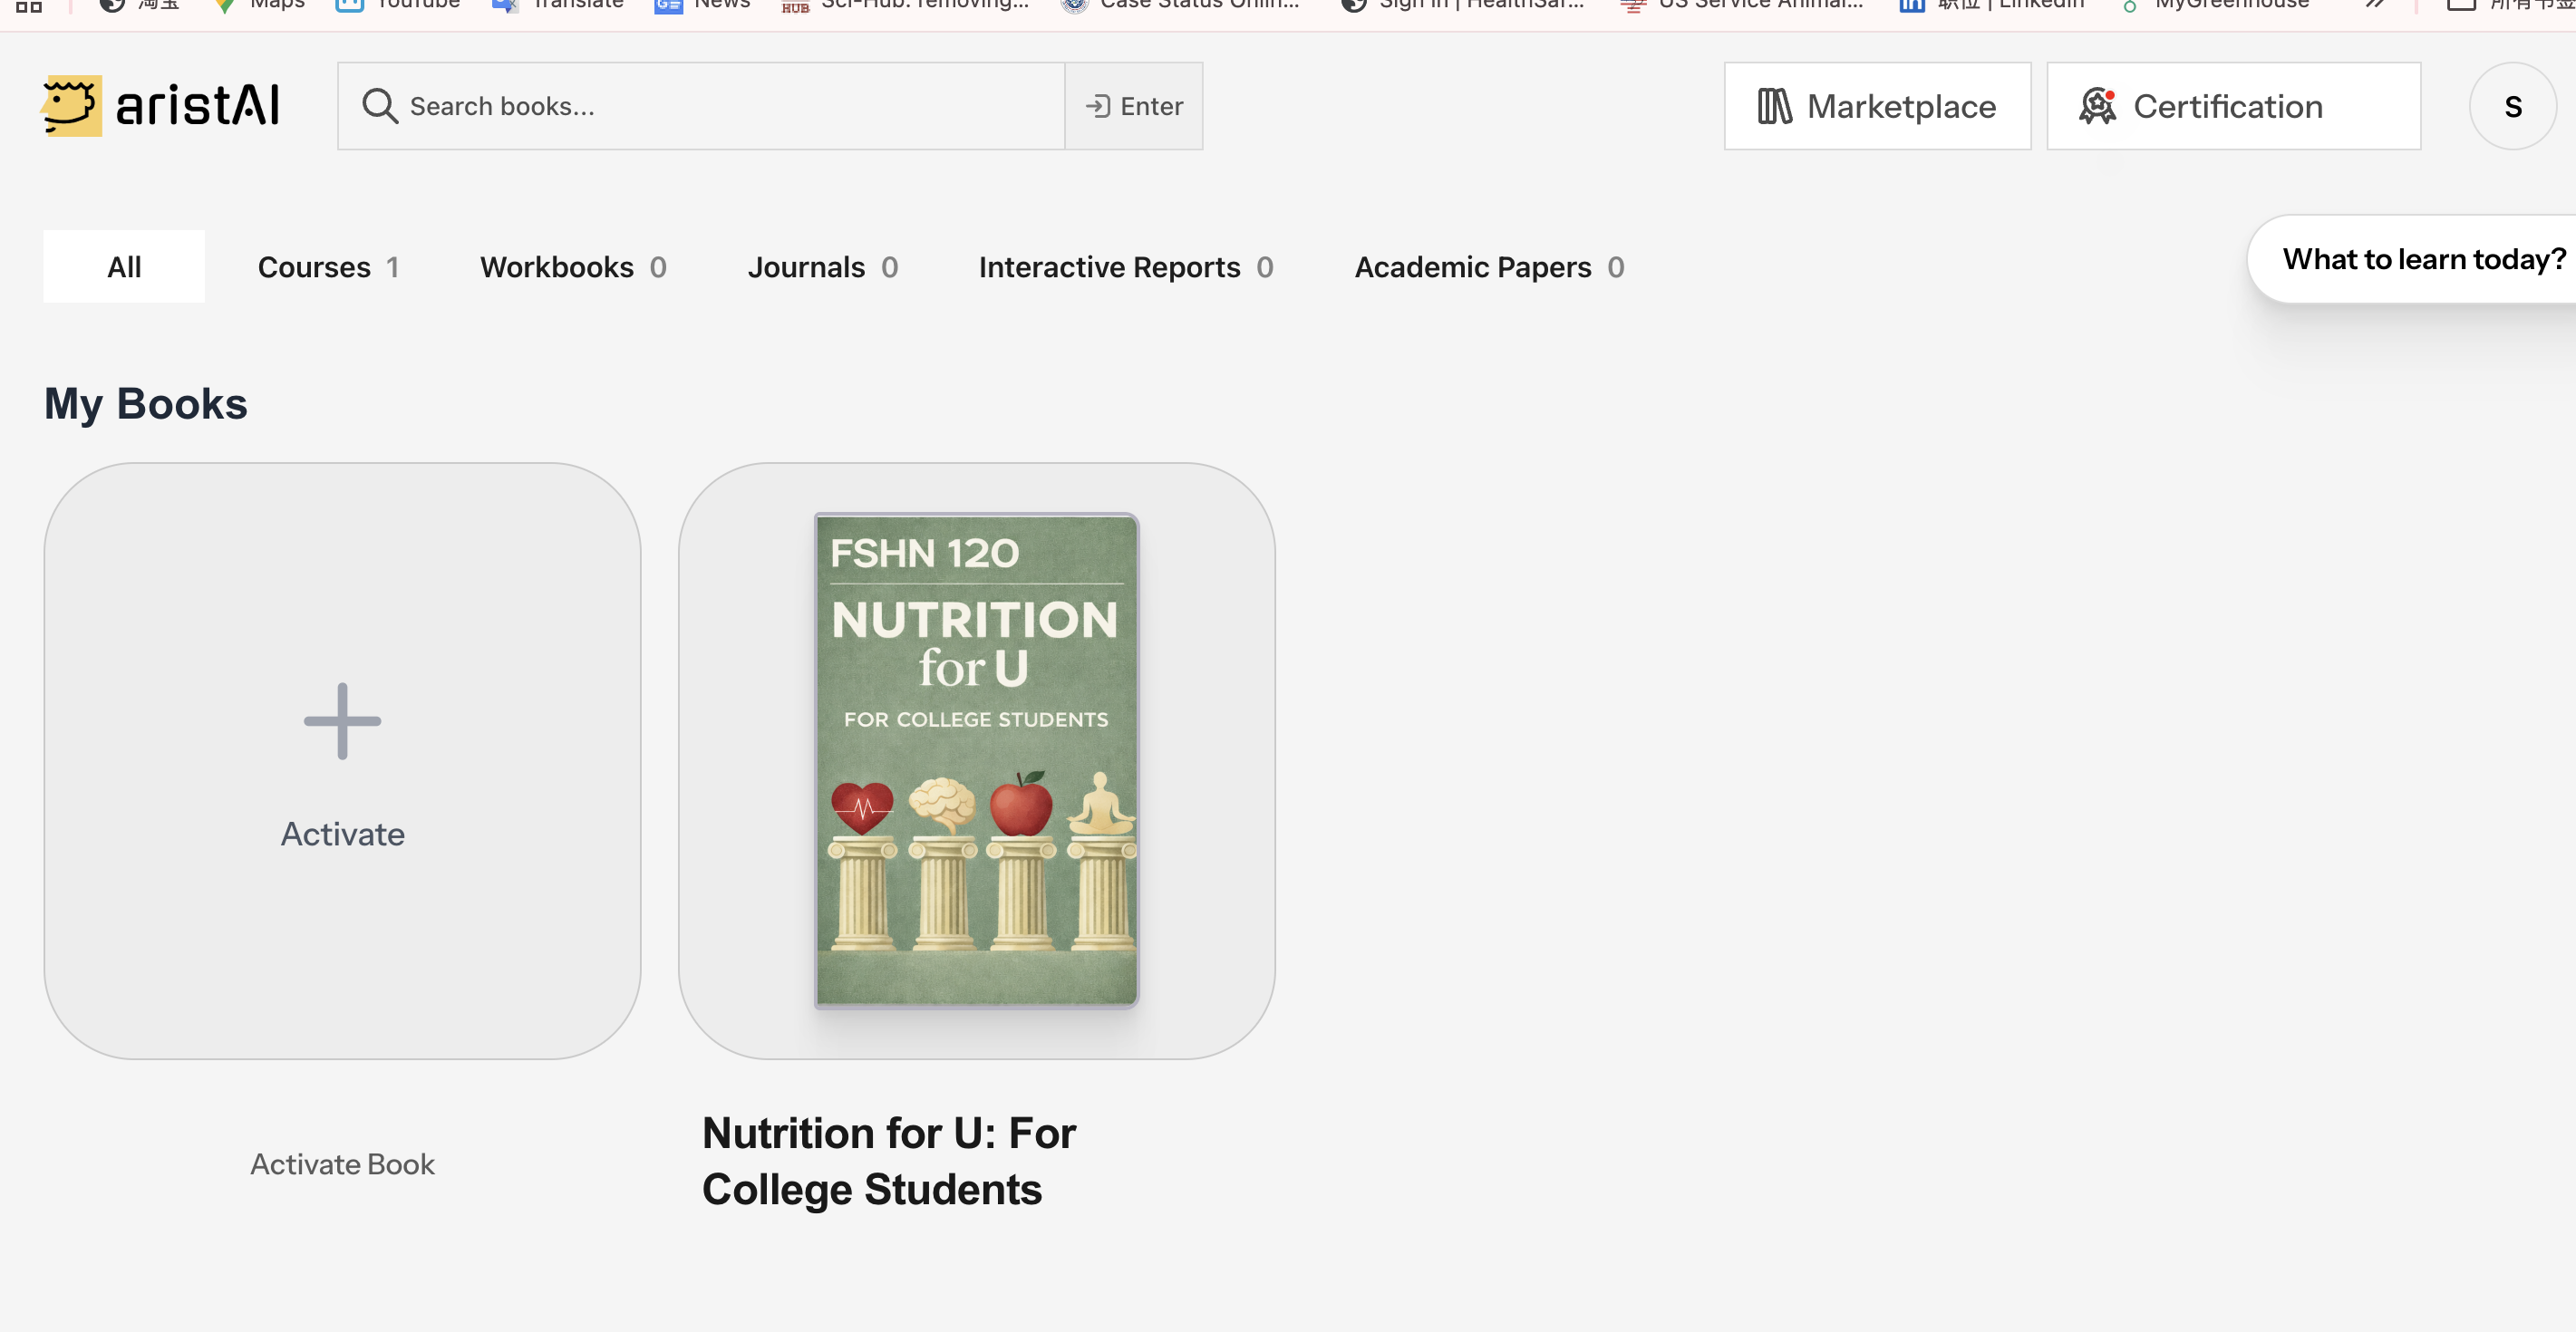Viewport: 2576px width, 1332px height.
Task: Select the Academic Papers filter
Action: click(1489, 266)
